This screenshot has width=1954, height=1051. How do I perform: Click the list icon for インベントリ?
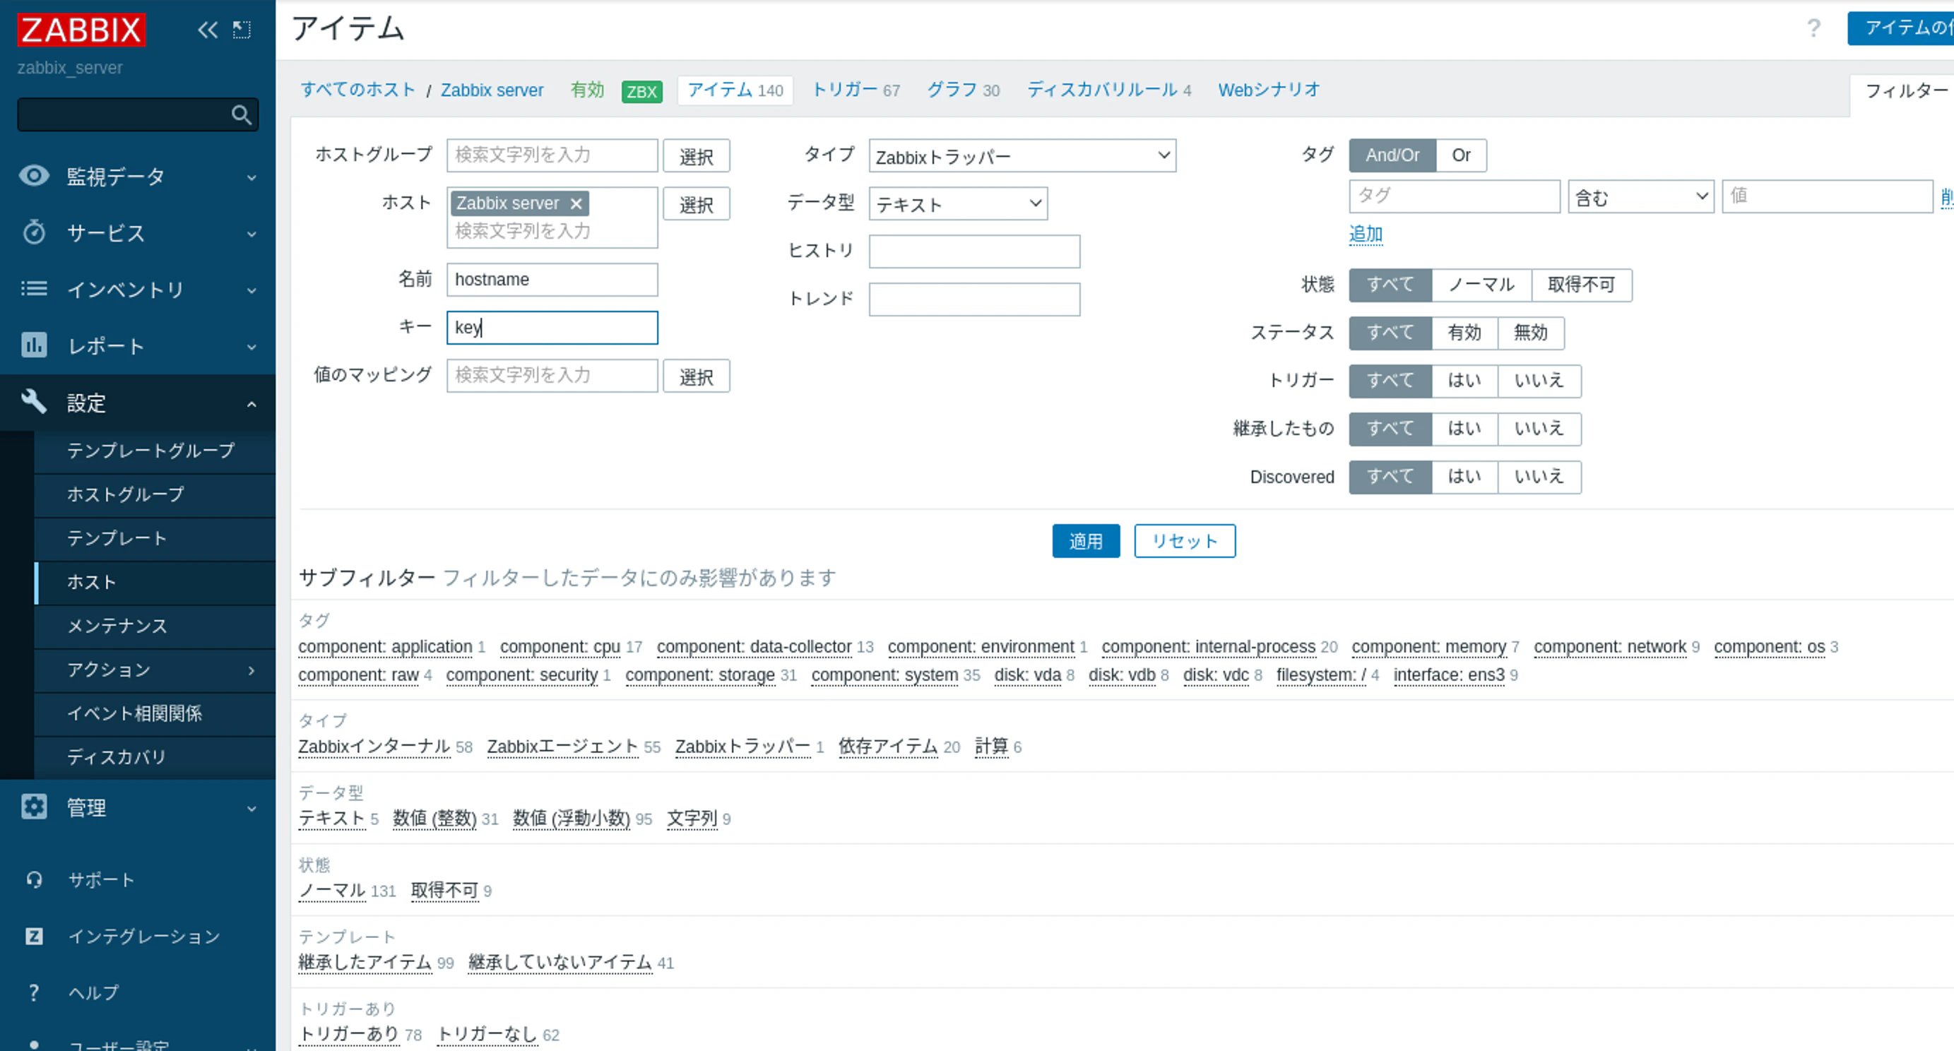click(x=34, y=289)
